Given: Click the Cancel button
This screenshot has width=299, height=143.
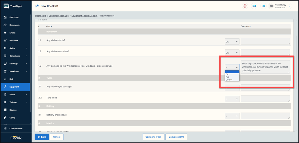Looking at the screenshot, I should coord(57,137).
